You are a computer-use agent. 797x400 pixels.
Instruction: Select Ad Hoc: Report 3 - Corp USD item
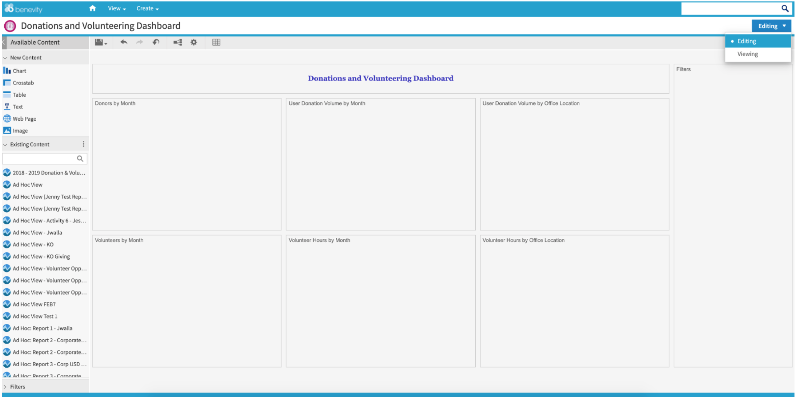coord(45,364)
